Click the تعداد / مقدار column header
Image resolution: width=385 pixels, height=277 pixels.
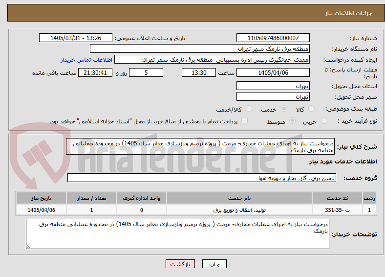91,198
